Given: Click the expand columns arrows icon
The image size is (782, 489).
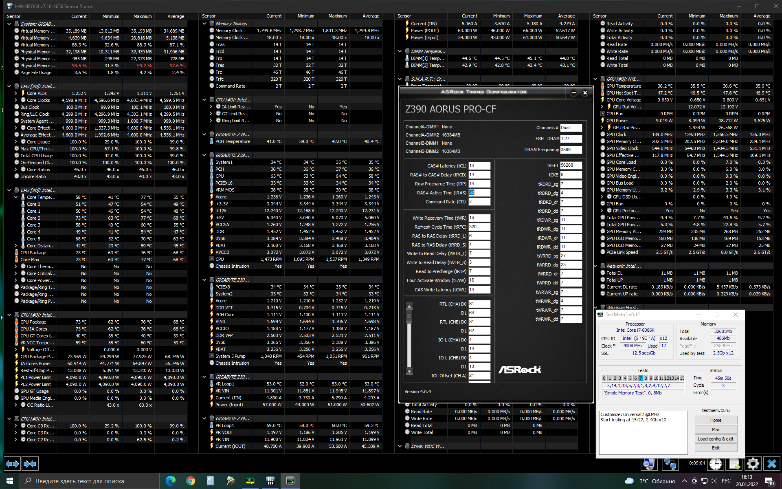Looking at the screenshot, I should point(12,464).
